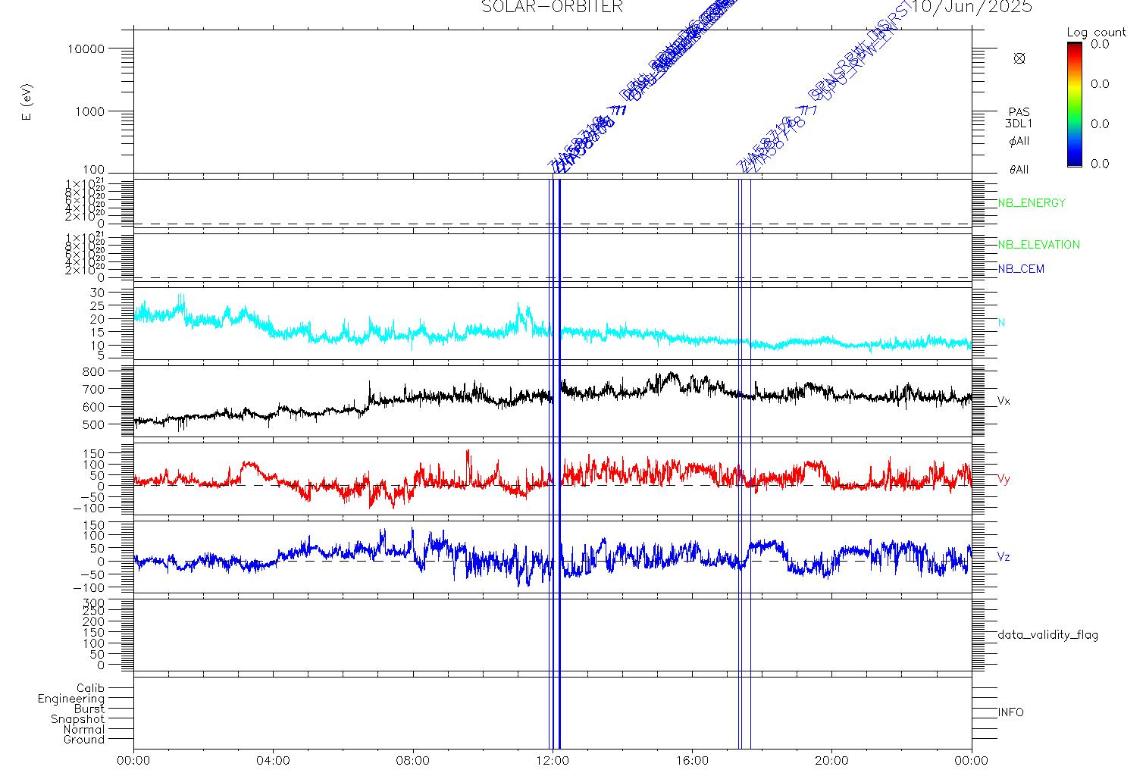
Task: Click the Normal mode row label
Action: pos(84,729)
